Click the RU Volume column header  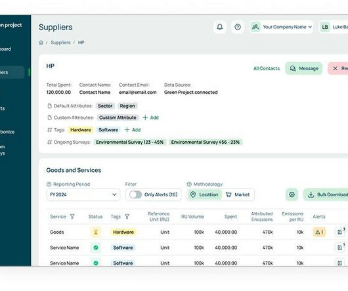click(192, 216)
